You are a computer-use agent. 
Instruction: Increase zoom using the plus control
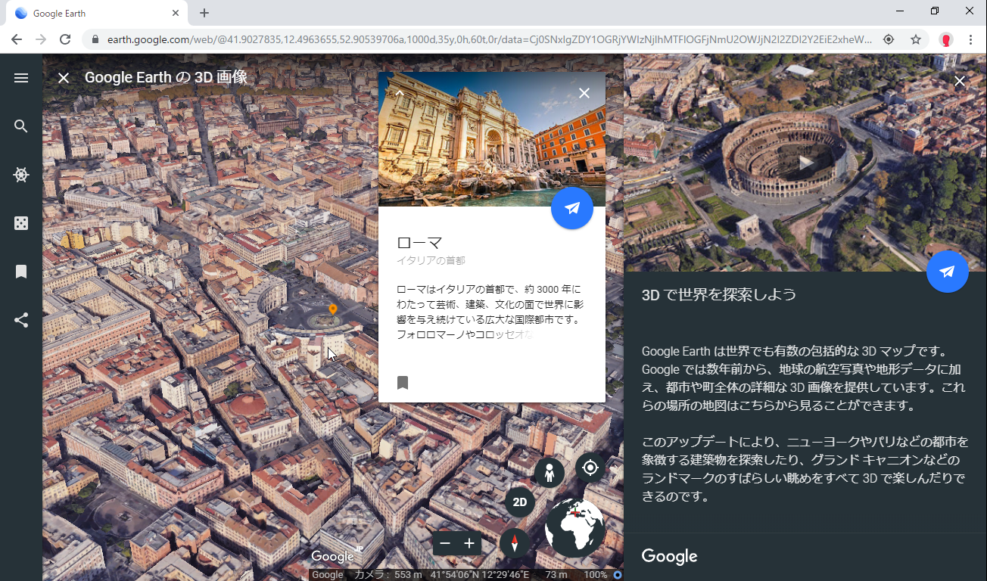point(469,543)
